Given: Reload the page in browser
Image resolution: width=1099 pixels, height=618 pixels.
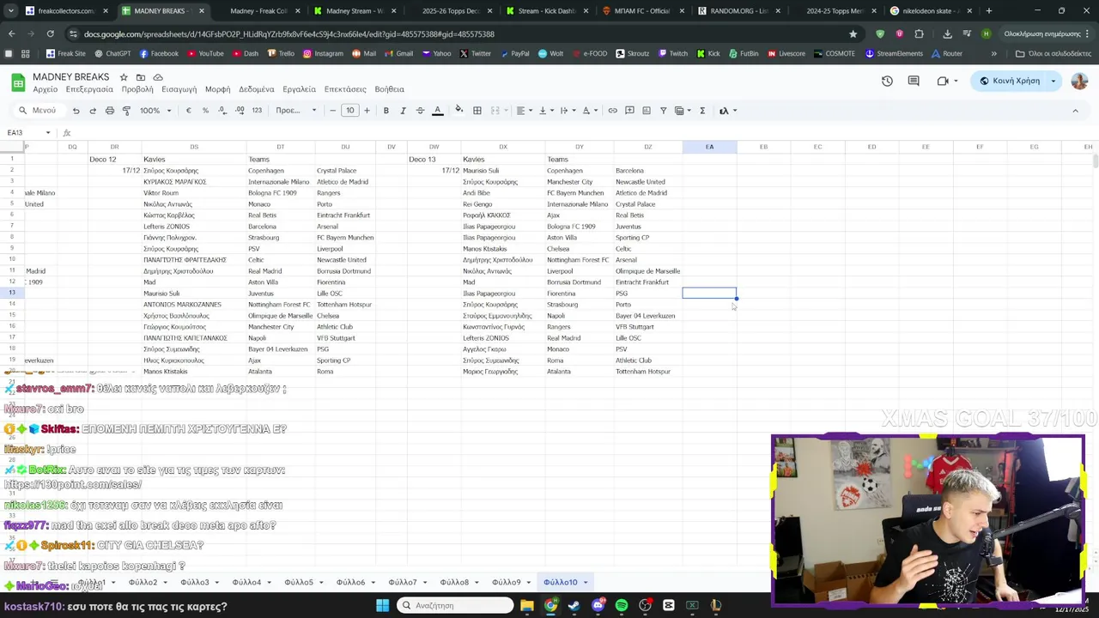Looking at the screenshot, I should coord(50,33).
